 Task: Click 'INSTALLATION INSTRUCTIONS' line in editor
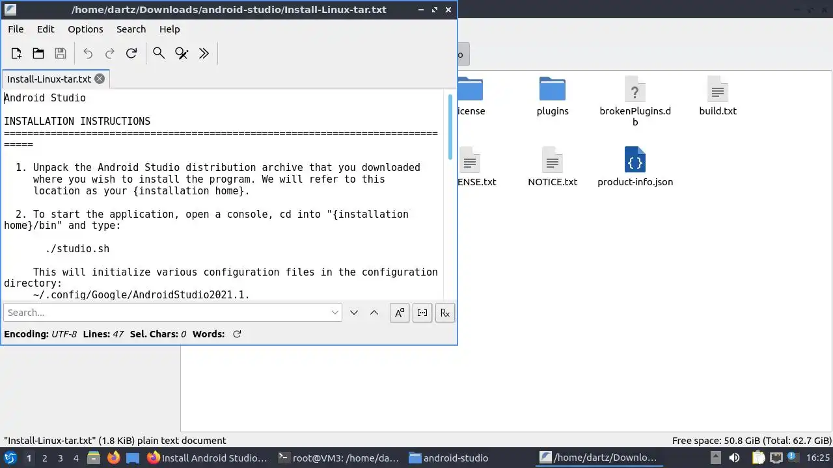(77, 121)
